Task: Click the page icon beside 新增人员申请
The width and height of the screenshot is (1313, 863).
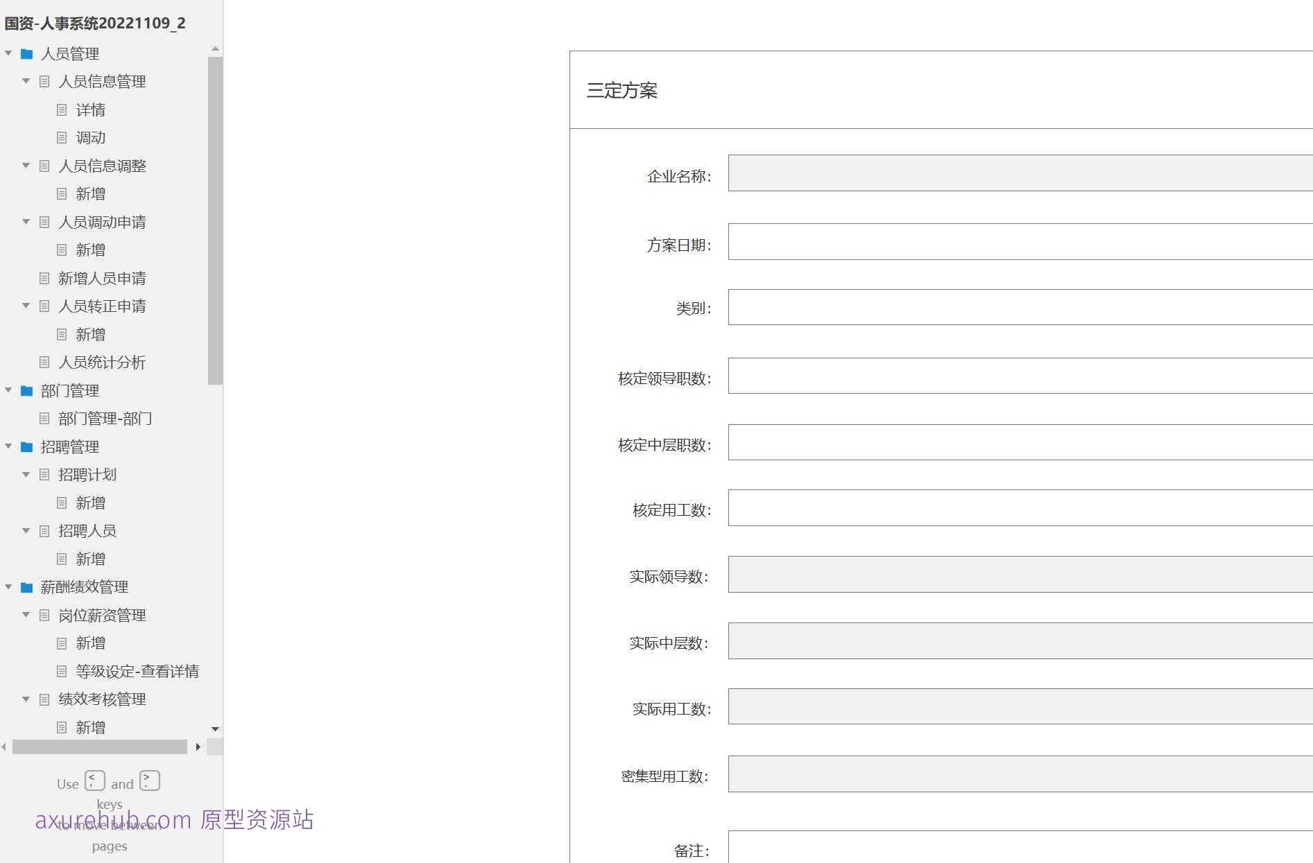Action: [45, 278]
